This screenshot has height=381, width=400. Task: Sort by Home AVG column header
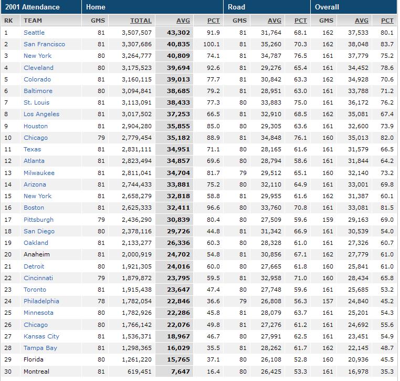183,20
